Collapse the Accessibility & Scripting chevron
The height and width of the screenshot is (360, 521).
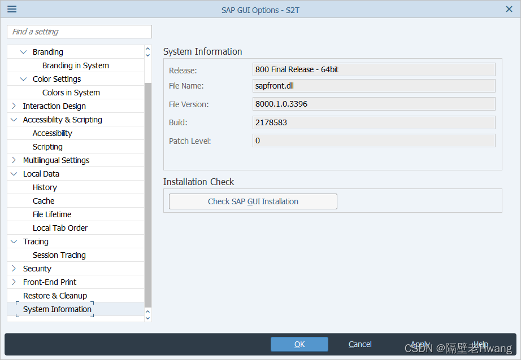pos(14,120)
